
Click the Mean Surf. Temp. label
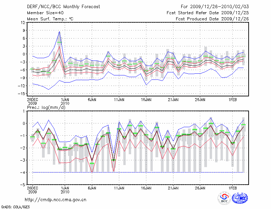pos(50,19)
